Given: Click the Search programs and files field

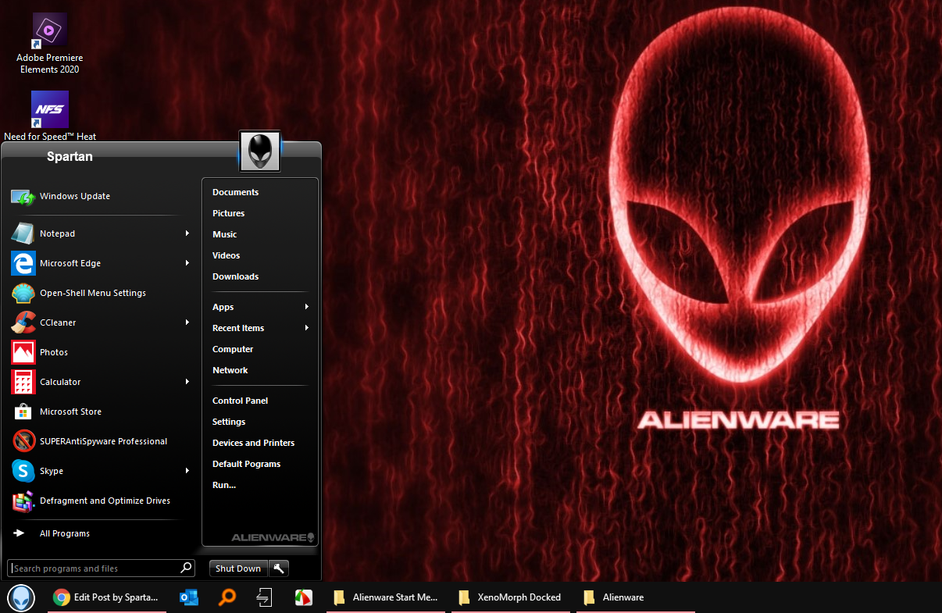Looking at the screenshot, I should pyautogui.click(x=94, y=568).
